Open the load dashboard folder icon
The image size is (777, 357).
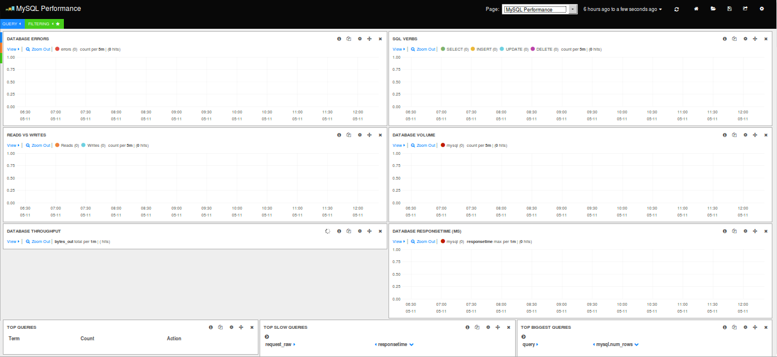pos(713,9)
